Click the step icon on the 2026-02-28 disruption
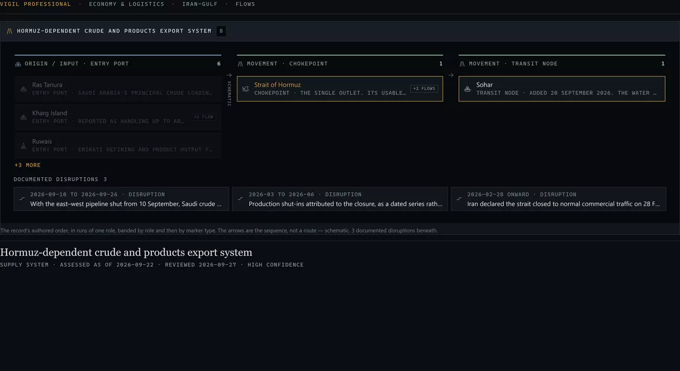This screenshot has height=371, width=680. click(460, 199)
